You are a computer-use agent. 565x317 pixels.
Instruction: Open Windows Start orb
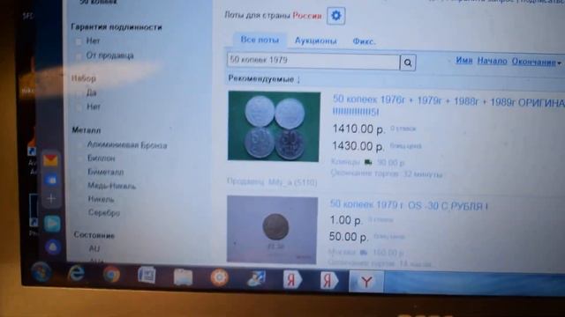(x=41, y=272)
